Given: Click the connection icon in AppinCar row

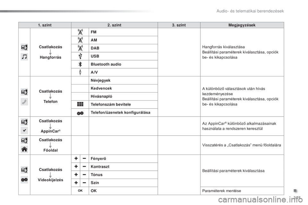Looking at the screenshot, I should point(24,122).
